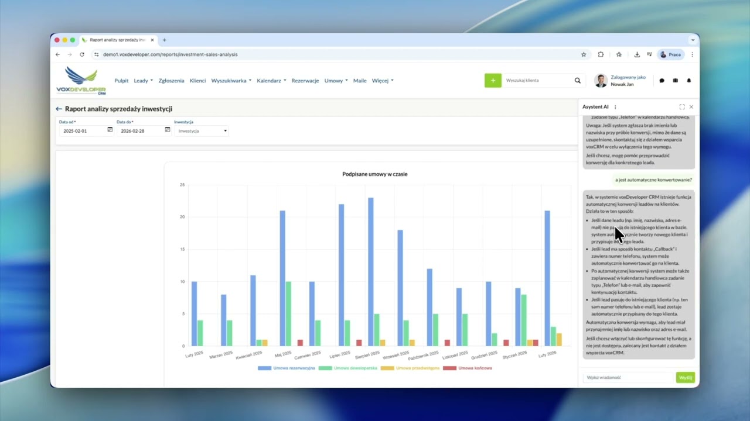Image resolution: width=750 pixels, height=421 pixels.
Task: Open the Inwestycja dropdown
Action: click(x=202, y=131)
